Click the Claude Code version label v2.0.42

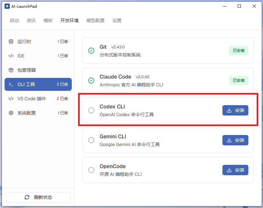tap(143, 77)
